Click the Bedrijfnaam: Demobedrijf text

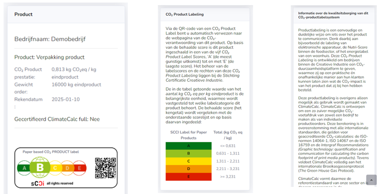tap(50, 39)
